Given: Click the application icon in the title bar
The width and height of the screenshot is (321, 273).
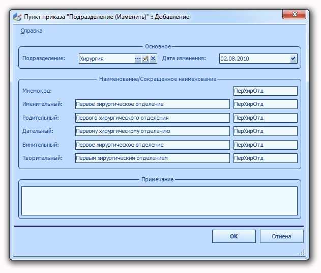Looking at the screenshot, I should [x=17, y=17].
